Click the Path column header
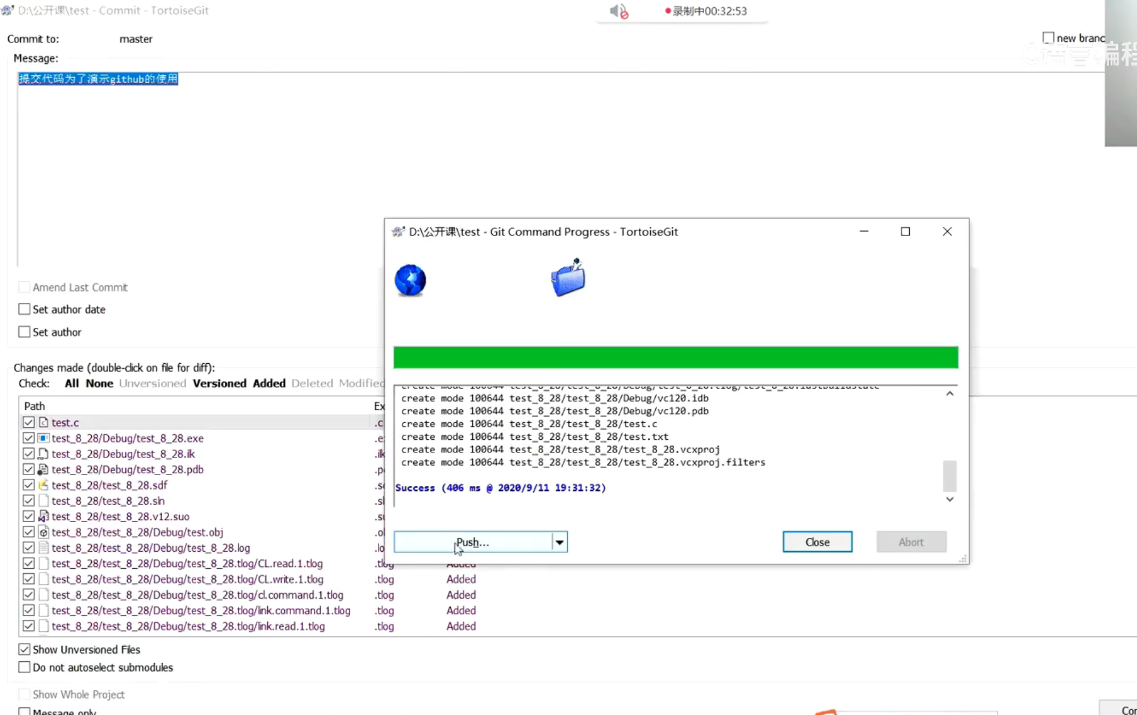 click(196, 406)
